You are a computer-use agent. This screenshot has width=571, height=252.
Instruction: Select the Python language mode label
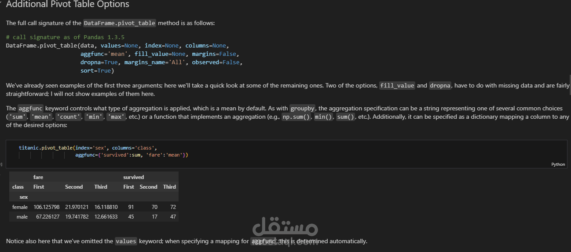click(x=558, y=164)
